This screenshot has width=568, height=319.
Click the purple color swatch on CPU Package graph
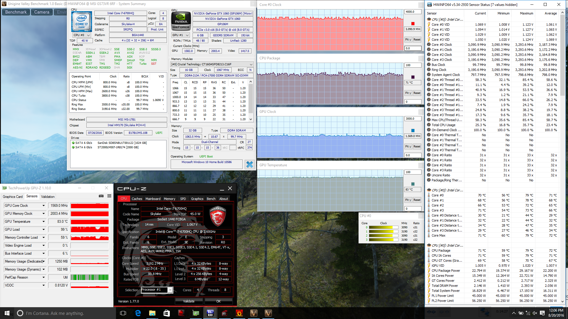[413, 77]
